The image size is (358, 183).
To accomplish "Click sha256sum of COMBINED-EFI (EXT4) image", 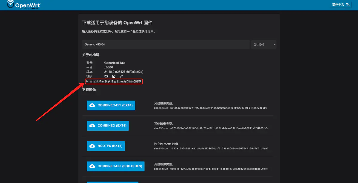I will pyautogui.click(x=211, y=108).
